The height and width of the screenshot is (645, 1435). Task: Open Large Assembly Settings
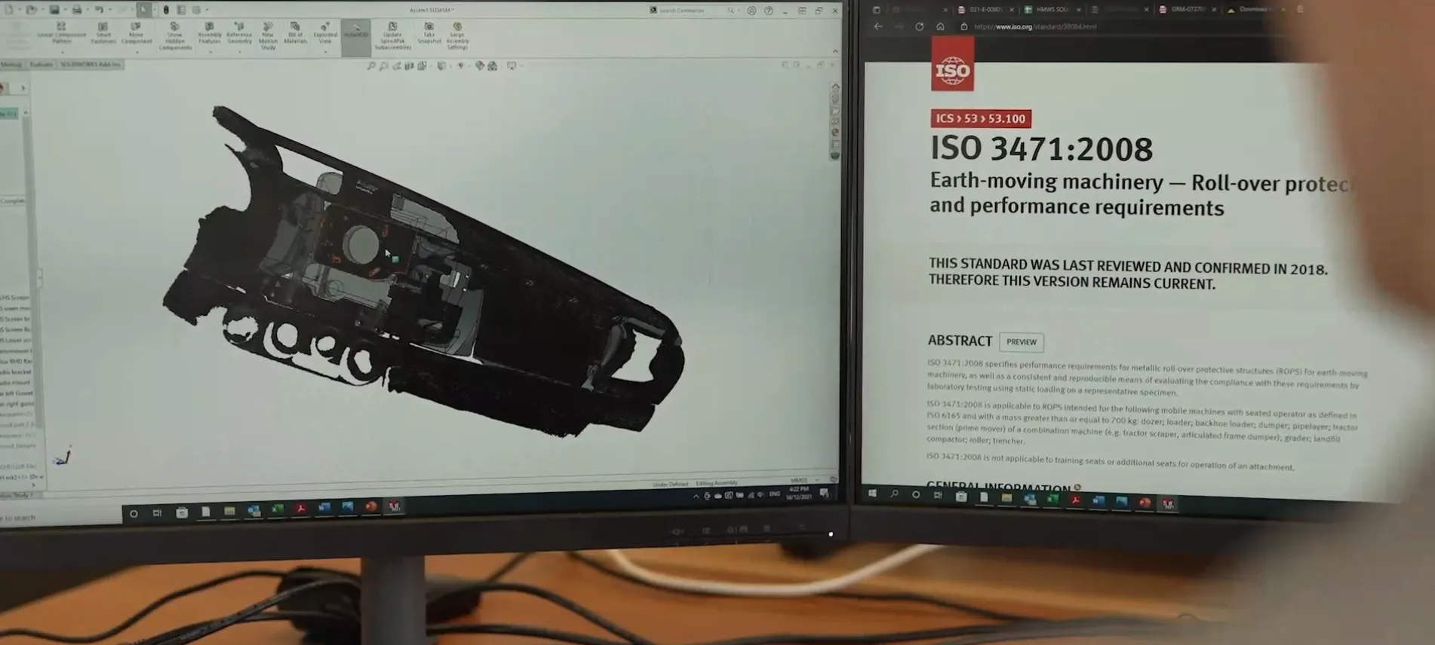(457, 35)
